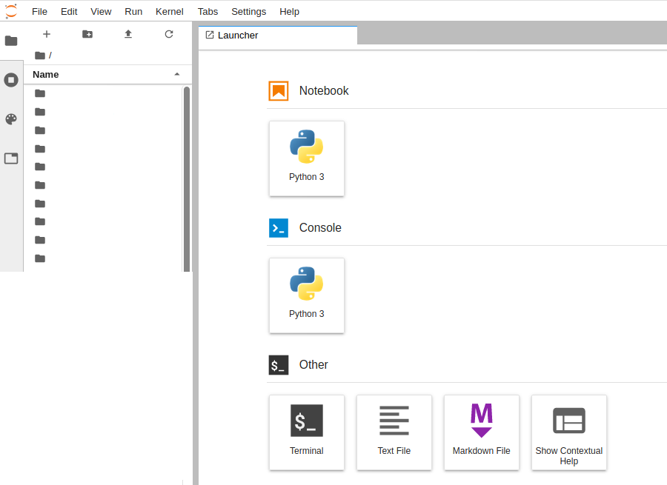Launch a Python 3 Console
The width and height of the screenshot is (667, 485).
pos(307,295)
